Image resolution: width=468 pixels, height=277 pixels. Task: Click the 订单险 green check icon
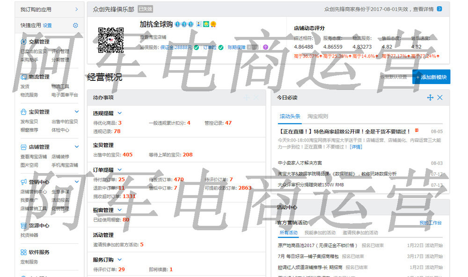[x=221, y=47]
